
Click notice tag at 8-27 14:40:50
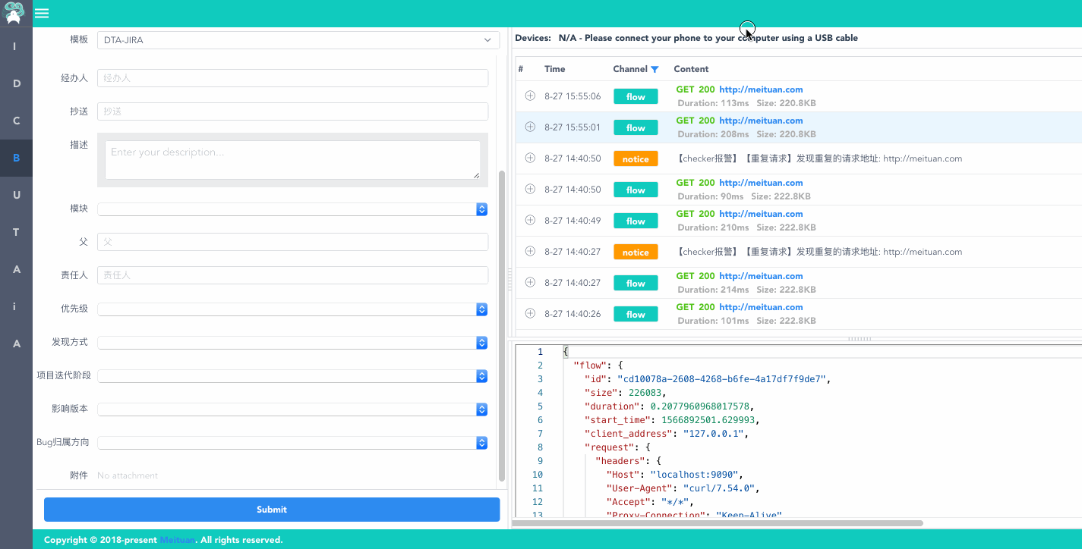pos(636,158)
